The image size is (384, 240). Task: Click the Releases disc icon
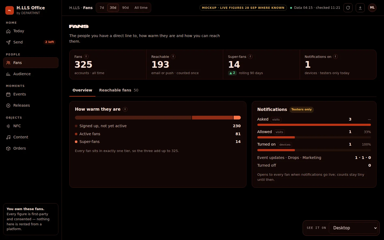[8, 106]
